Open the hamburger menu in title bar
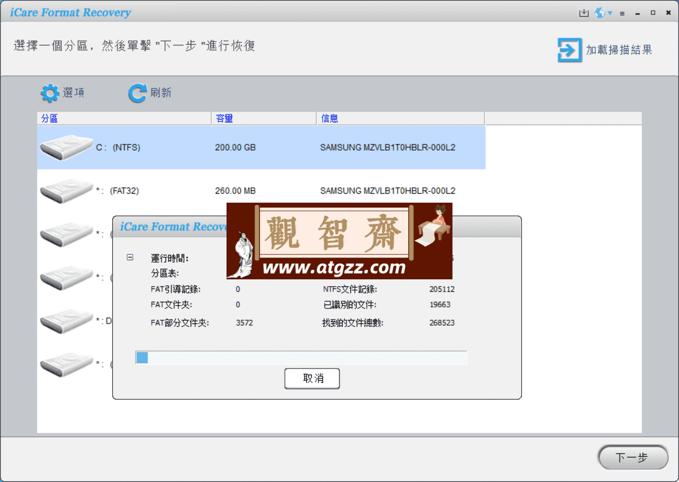This screenshot has height=482, width=679. click(x=622, y=13)
